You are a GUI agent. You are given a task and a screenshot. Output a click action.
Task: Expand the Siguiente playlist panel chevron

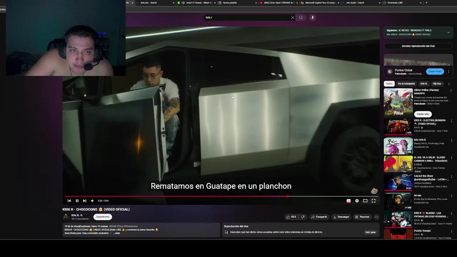[448, 32]
